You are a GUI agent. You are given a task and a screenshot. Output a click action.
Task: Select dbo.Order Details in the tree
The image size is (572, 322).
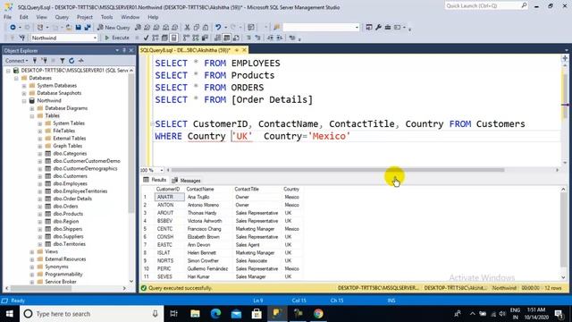tap(72, 199)
